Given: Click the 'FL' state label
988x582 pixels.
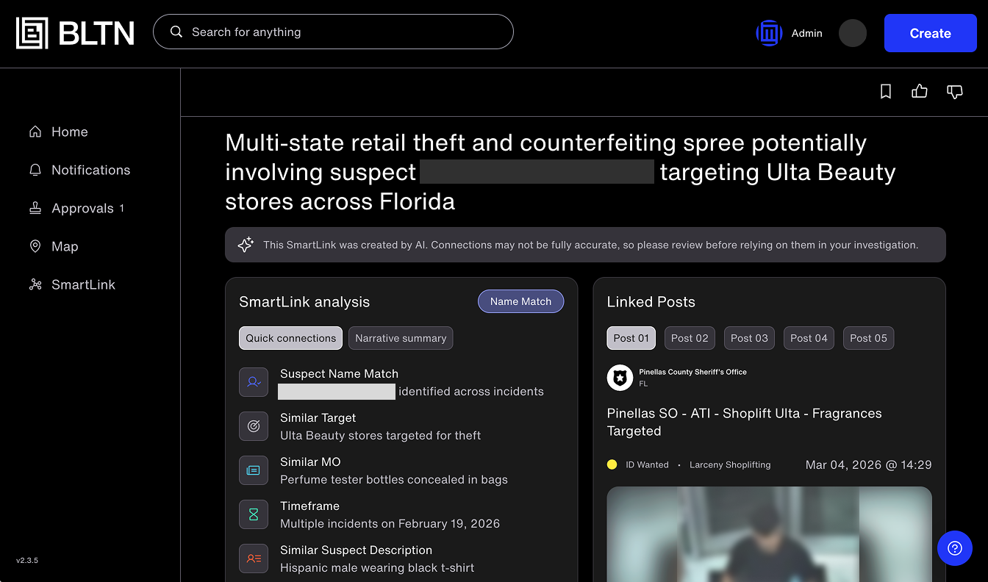Looking at the screenshot, I should coord(643,384).
